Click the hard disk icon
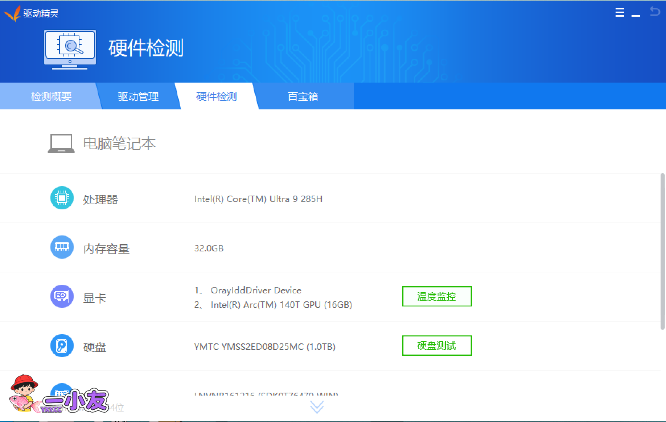The image size is (666, 422). 62,346
